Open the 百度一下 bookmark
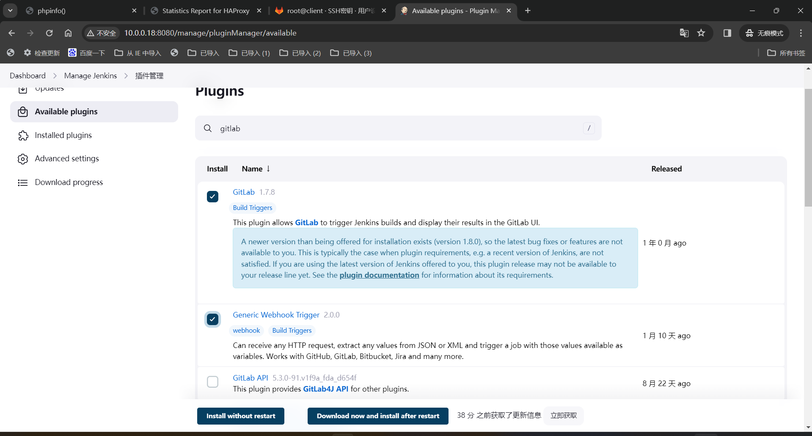Viewport: 812px width, 436px height. click(x=86, y=53)
